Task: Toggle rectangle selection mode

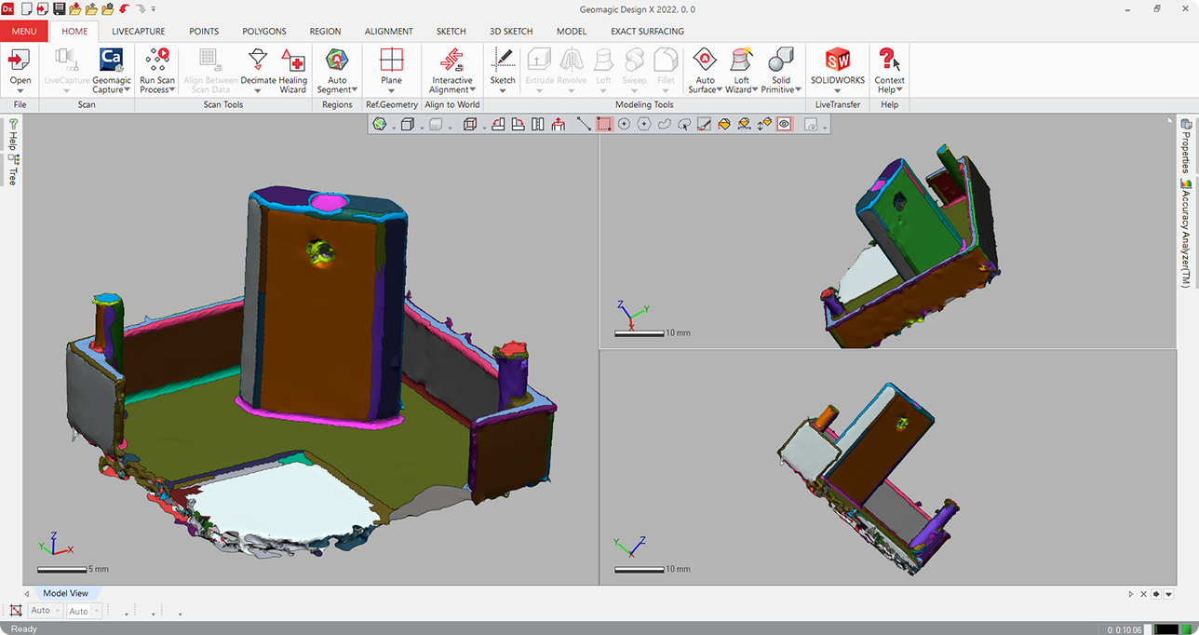Action: tap(604, 124)
